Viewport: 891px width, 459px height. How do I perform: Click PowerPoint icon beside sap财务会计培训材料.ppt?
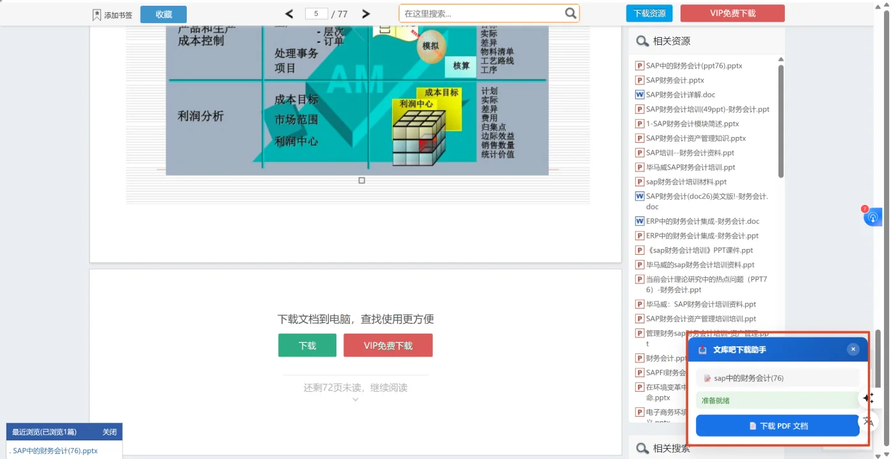coord(640,182)
